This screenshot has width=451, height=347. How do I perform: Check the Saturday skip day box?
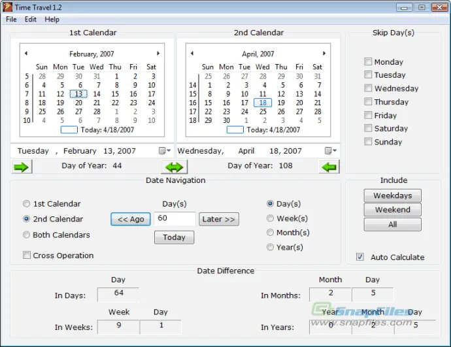tap(368, 128)
